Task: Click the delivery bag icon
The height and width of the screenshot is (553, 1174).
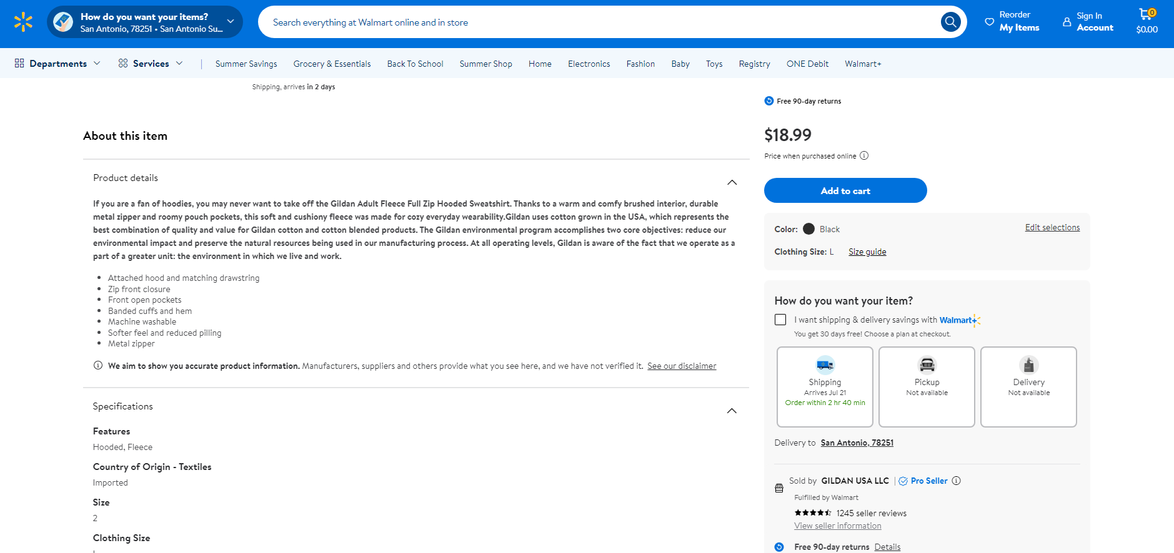Action: click(x=1028, y=365)
